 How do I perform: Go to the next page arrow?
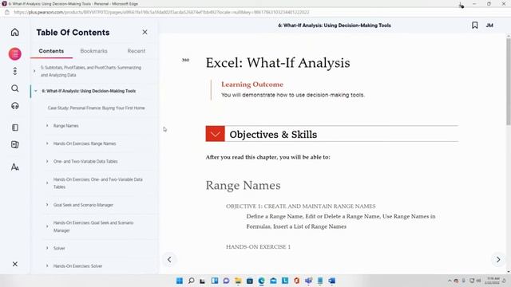(x=498, y=259)
